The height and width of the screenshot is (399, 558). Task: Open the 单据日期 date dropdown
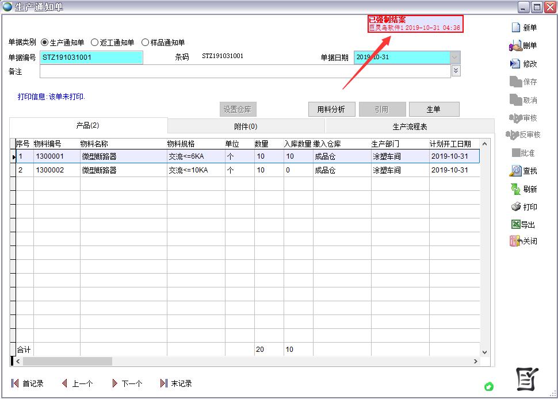point(455,57)
